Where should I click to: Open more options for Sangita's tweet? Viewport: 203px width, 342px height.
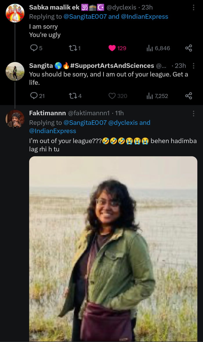coord(193,66)
